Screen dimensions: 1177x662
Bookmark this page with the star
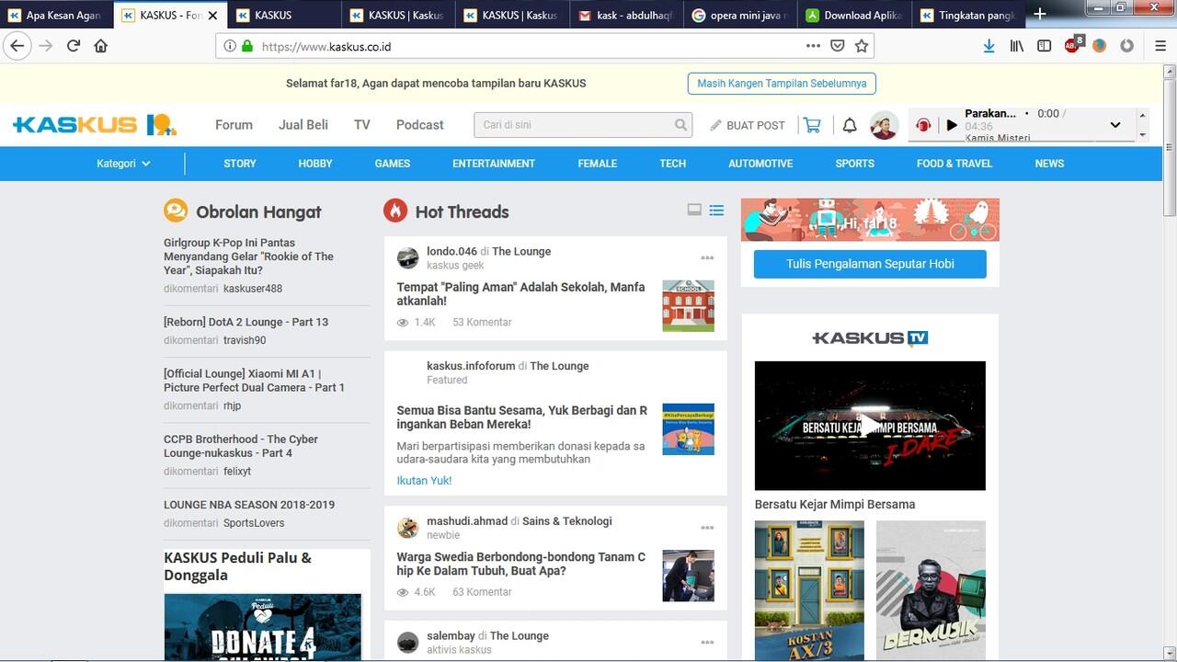click(862, 45)
